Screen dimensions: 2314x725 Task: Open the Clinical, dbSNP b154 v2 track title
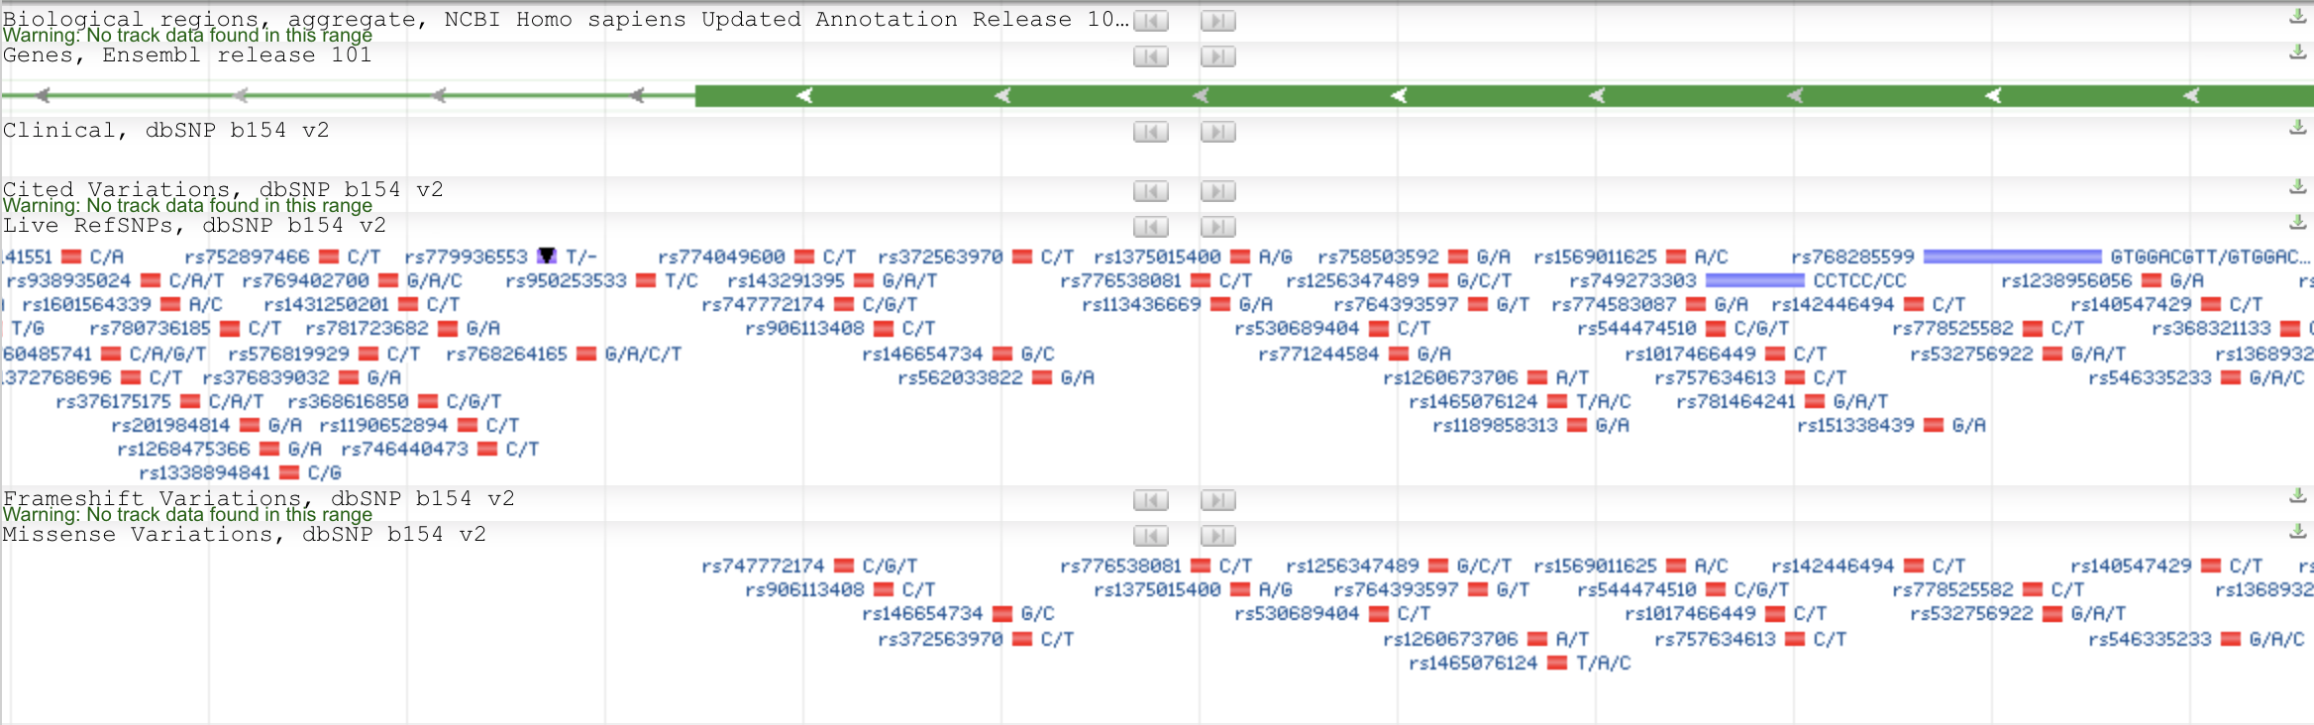click(165, 131)
